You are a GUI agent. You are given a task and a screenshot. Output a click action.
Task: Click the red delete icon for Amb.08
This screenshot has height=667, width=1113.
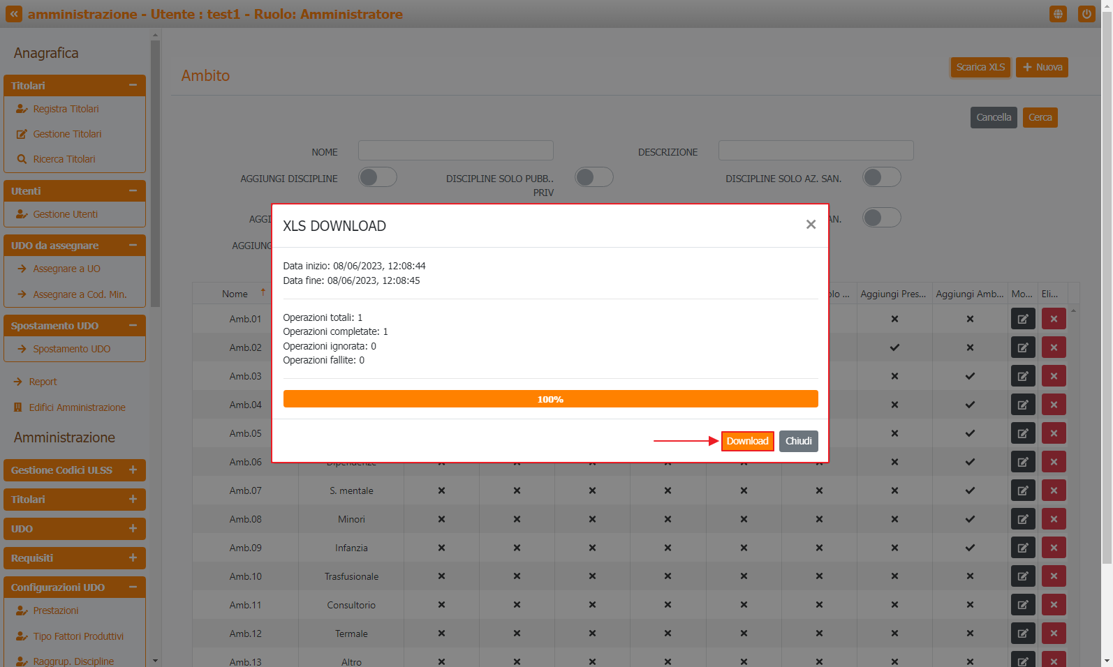1054,519
